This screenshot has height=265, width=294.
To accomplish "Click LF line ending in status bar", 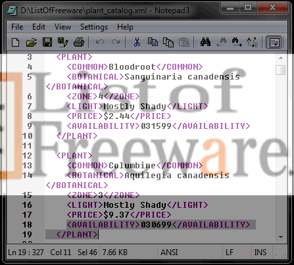I will point(230,253).
